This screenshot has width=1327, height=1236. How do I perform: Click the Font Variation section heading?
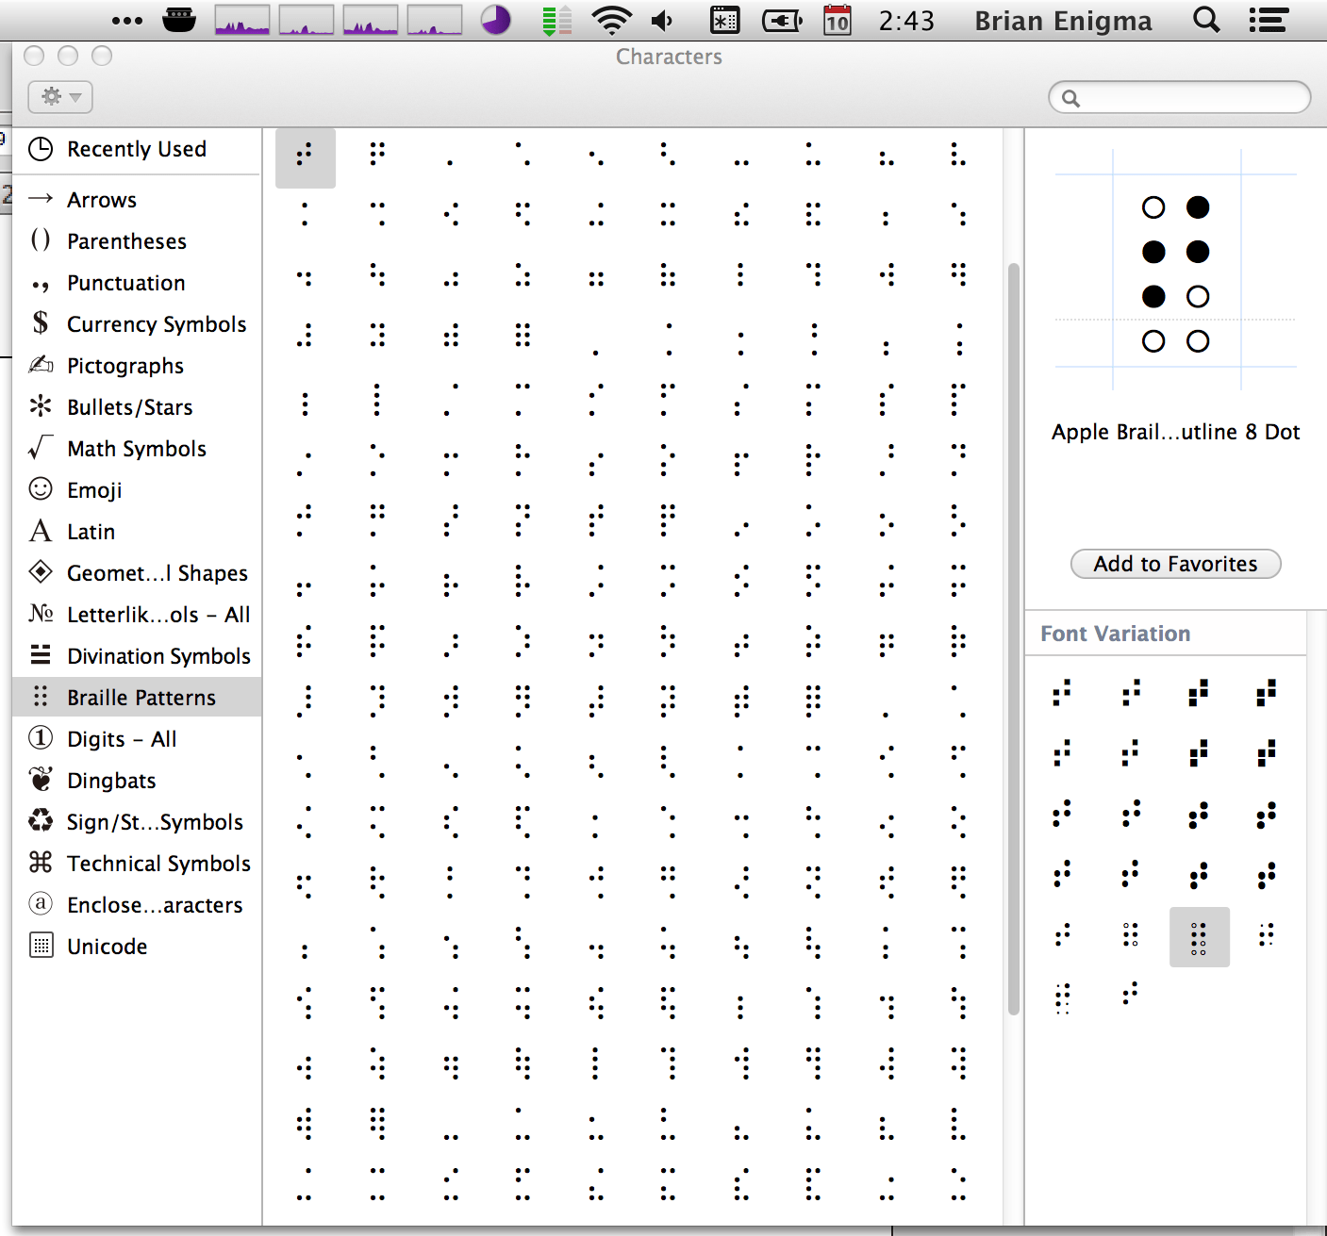(1115, 634)
